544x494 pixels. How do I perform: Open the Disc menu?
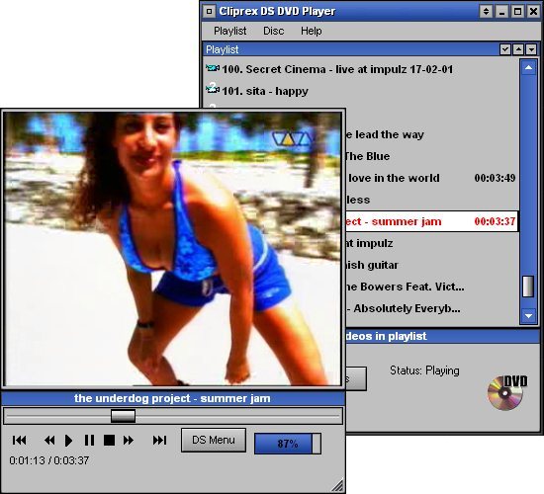coord(273,31)
